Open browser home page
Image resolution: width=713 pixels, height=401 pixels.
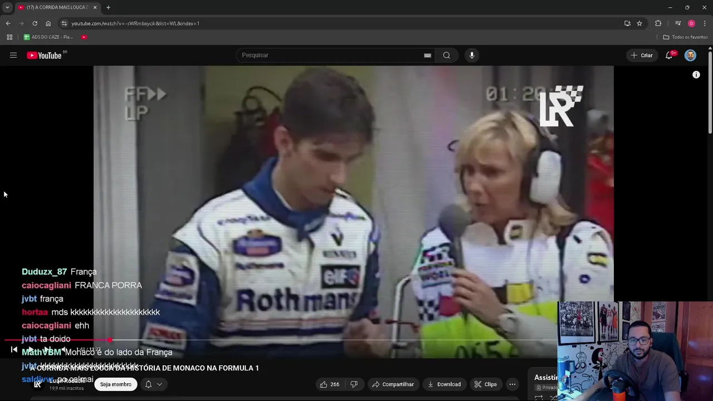[x=48, y=23]
